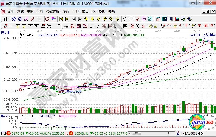Click the MACD indicator panel label

point(5,116)
